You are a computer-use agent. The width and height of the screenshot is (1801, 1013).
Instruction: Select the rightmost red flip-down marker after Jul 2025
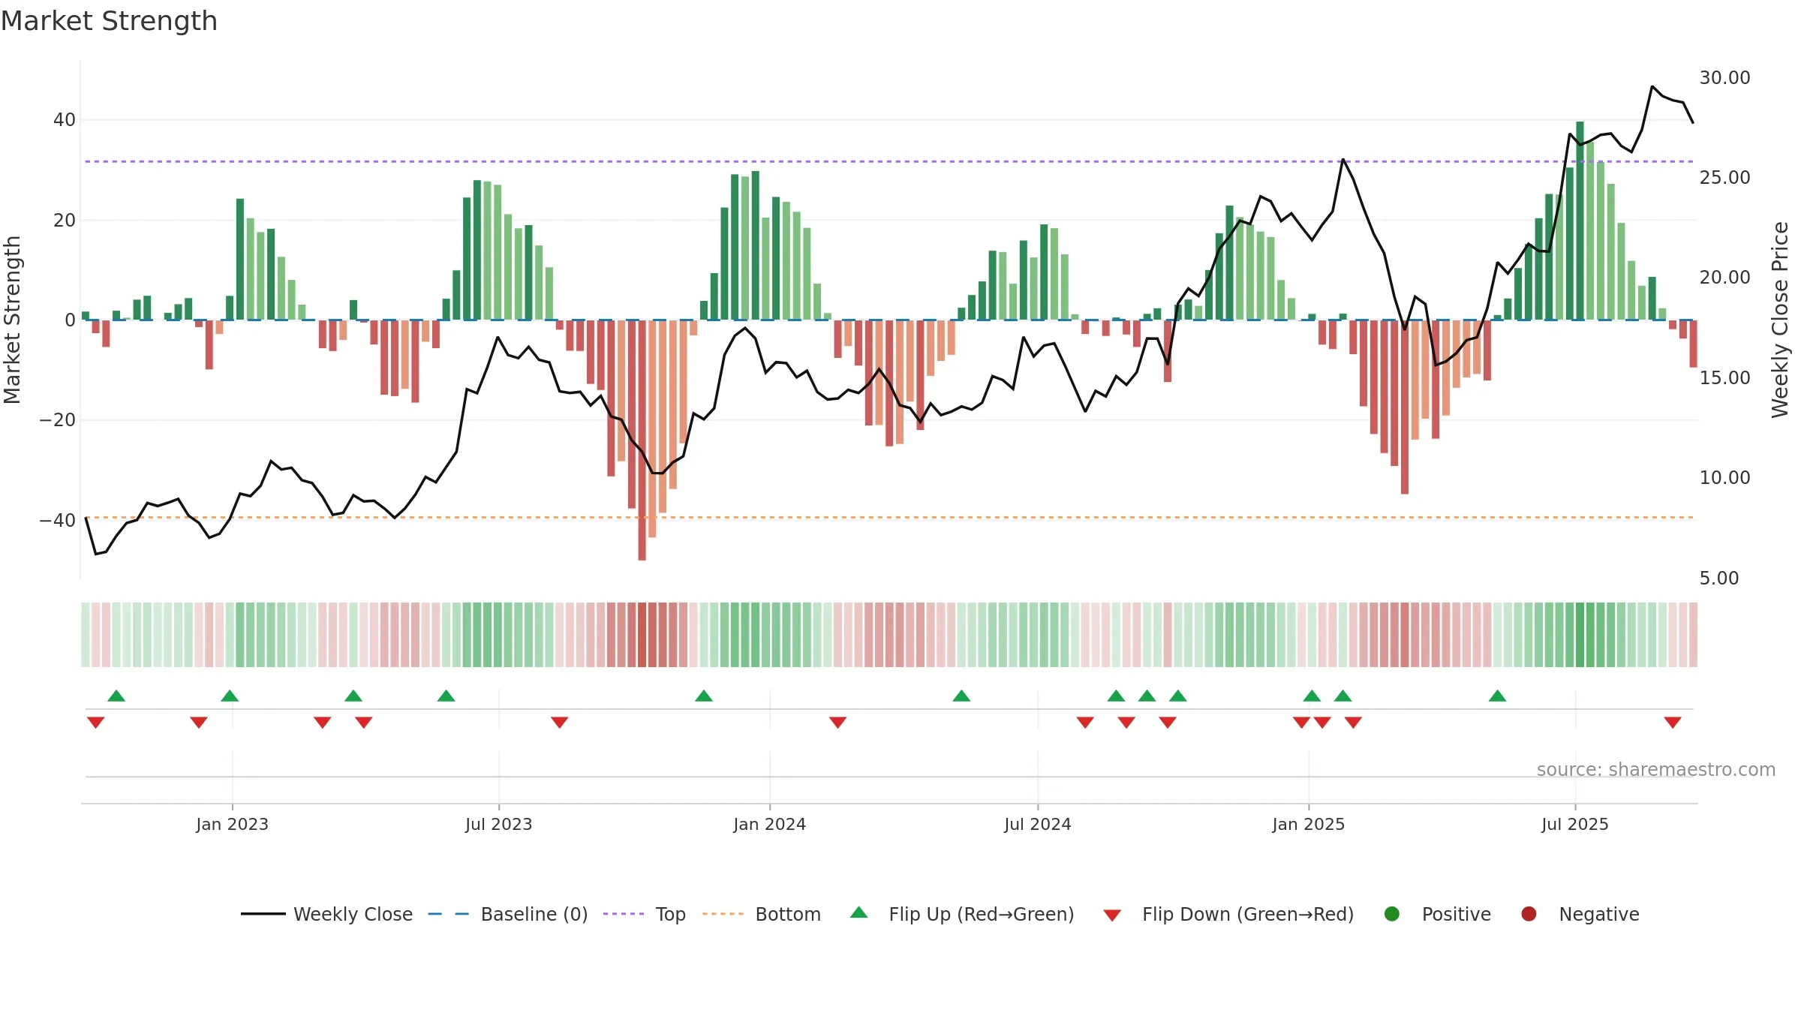1672,723
